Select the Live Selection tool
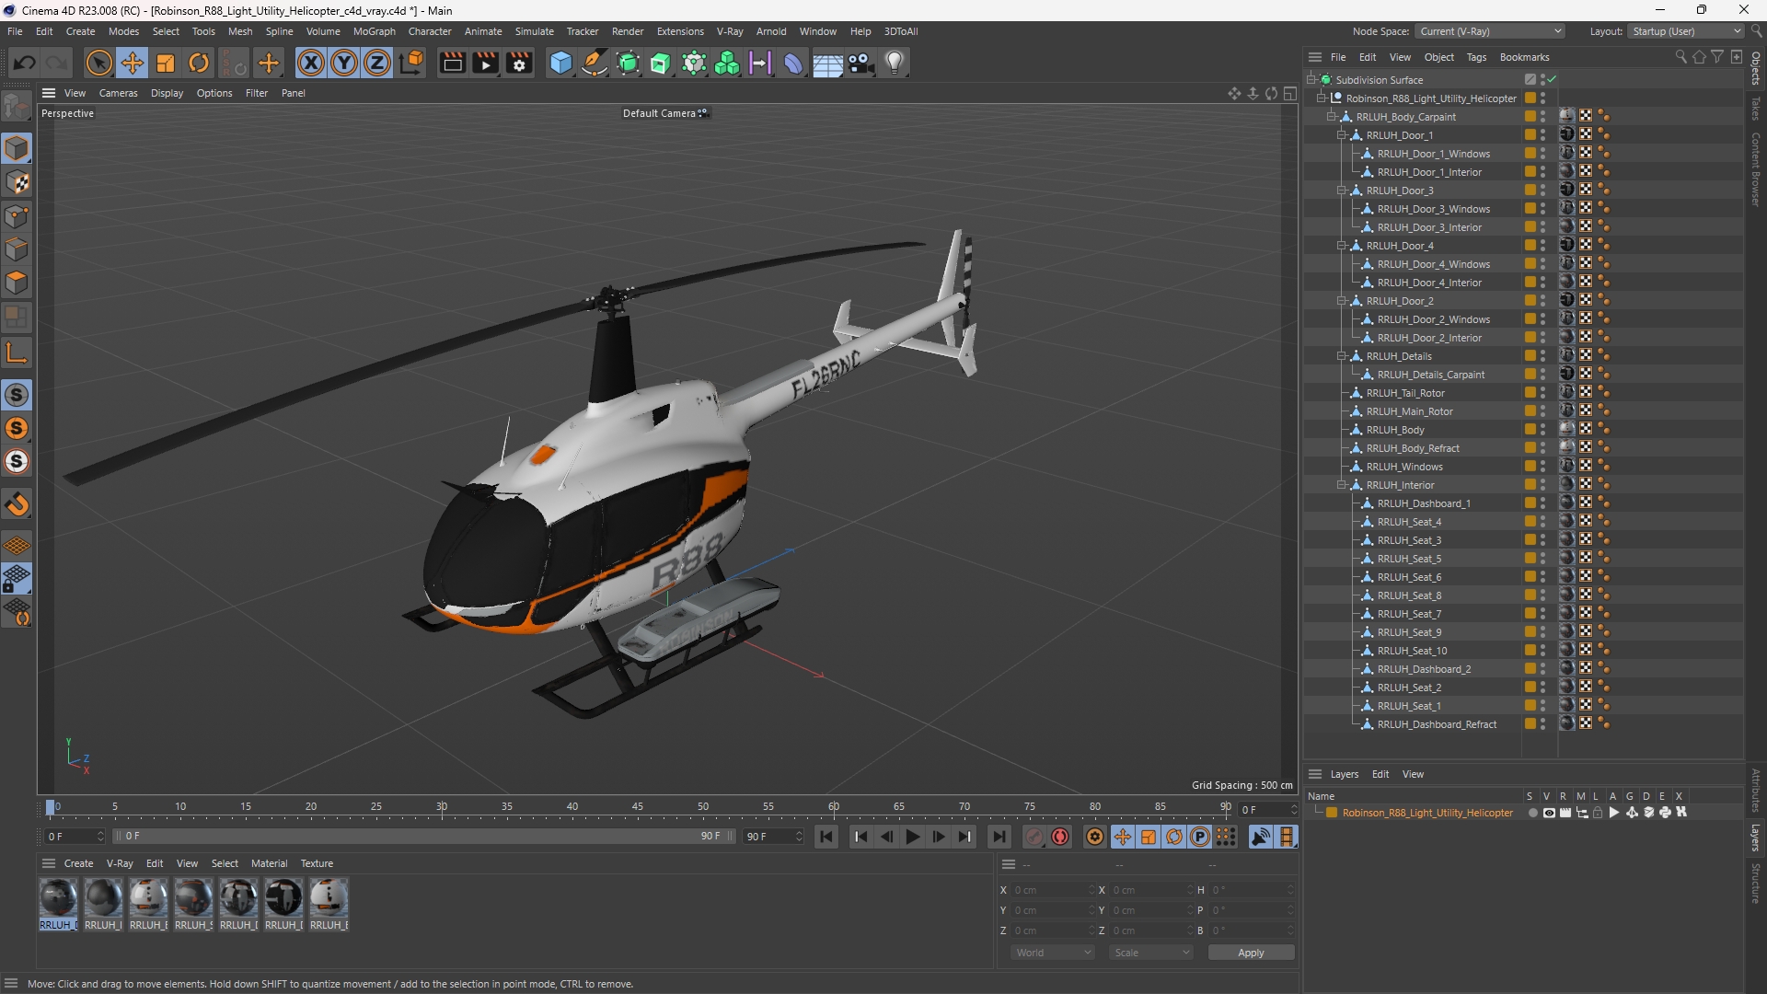The height and width of the screenshot is (994, 1767). [x=98, y=63]
